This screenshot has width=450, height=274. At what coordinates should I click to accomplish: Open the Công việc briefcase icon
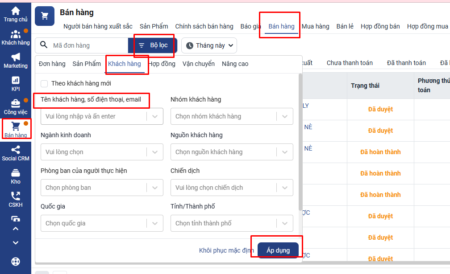16,103
